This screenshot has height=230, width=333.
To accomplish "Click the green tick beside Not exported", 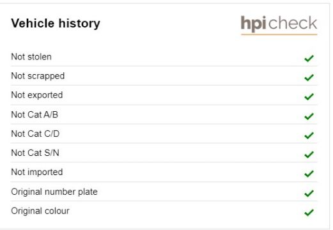I will 309,96.
